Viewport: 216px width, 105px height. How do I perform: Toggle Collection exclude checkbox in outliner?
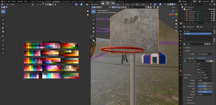tap(210, 9)
